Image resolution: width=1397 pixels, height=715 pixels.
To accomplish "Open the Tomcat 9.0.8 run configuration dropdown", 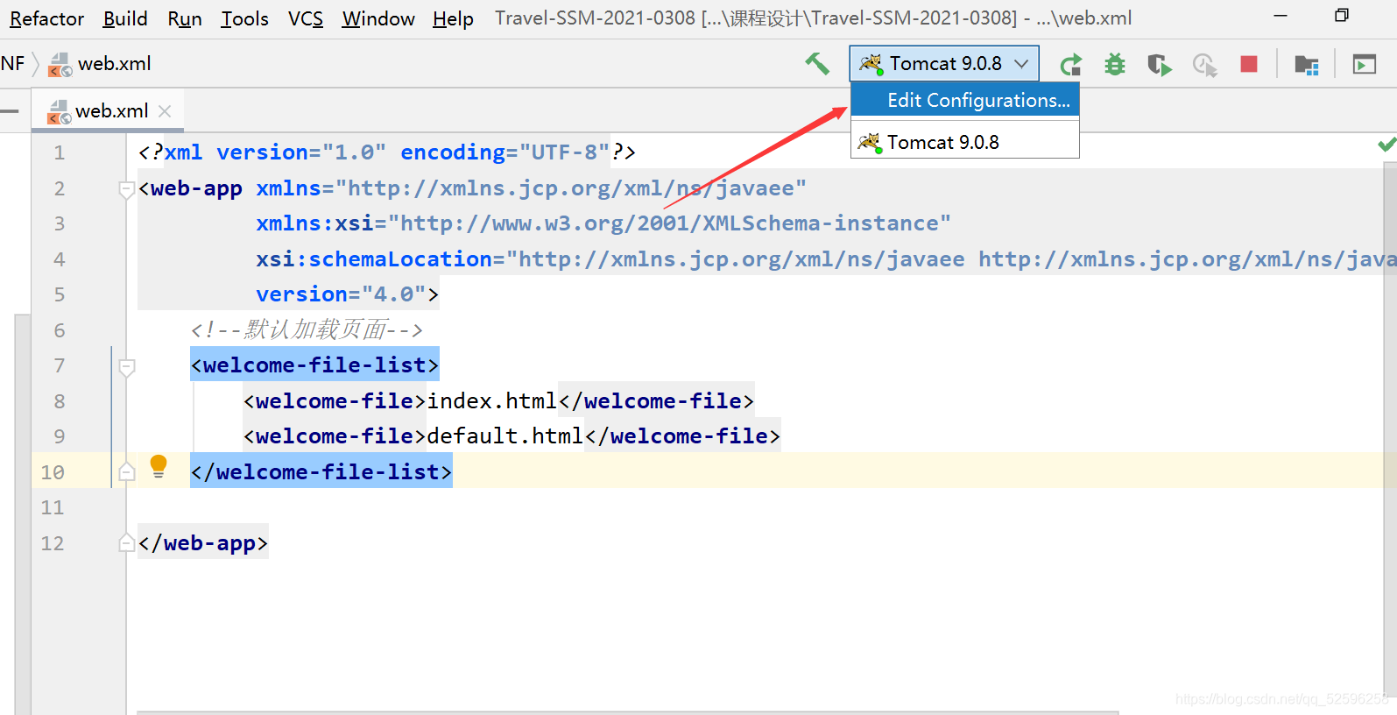I will (x=944, y=63).
